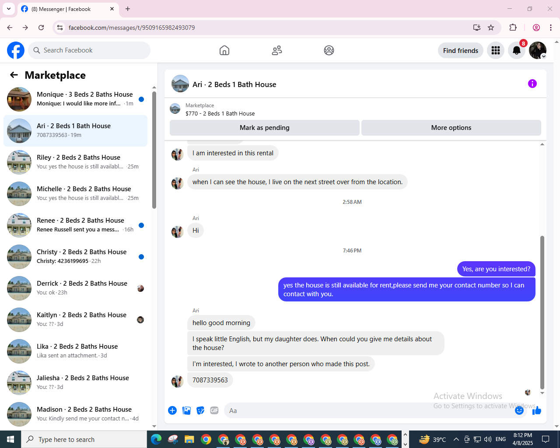
Task: Open the browser Extensions puzzle icon
Action: pyautogui.click(x=513, y=28)
